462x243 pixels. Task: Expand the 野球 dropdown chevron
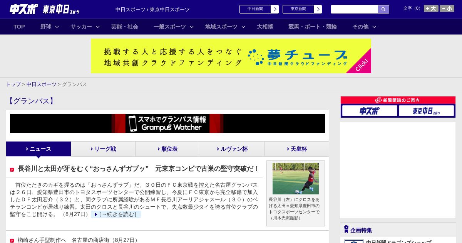57,27
